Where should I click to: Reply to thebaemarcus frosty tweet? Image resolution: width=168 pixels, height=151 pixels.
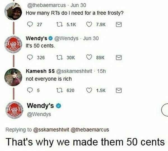coord(30,24)
